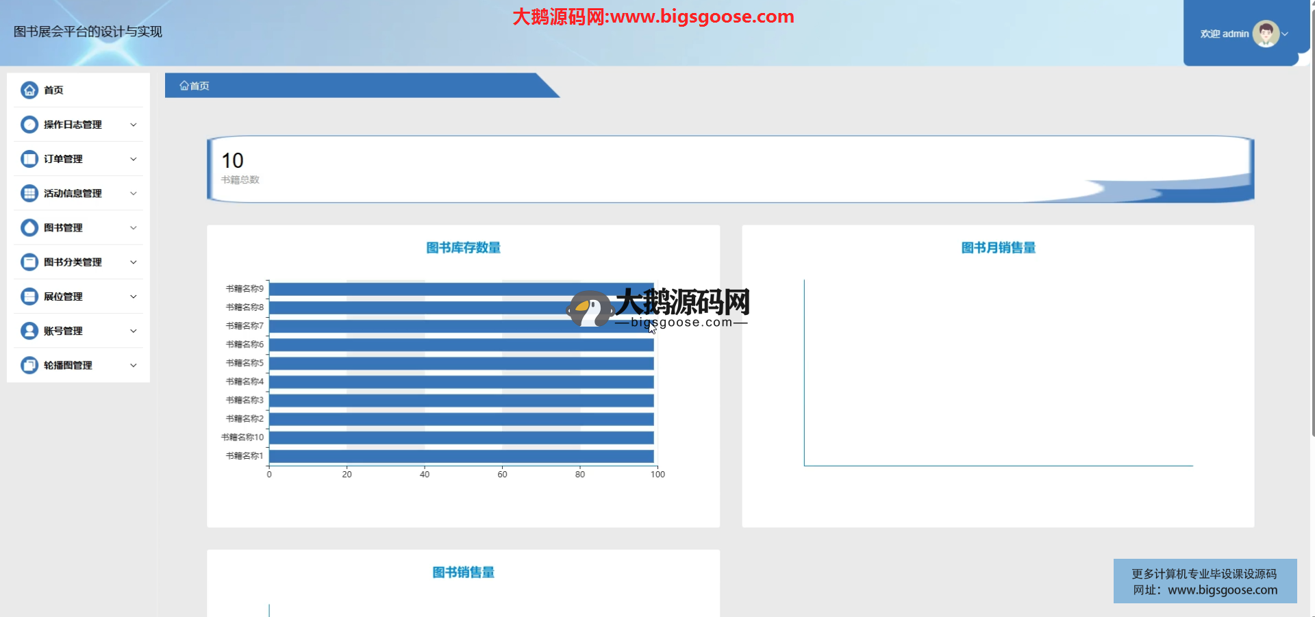Click the 书籍名称5 bar in stock chart
1315x617 pixels.
(x=461, y=363)
